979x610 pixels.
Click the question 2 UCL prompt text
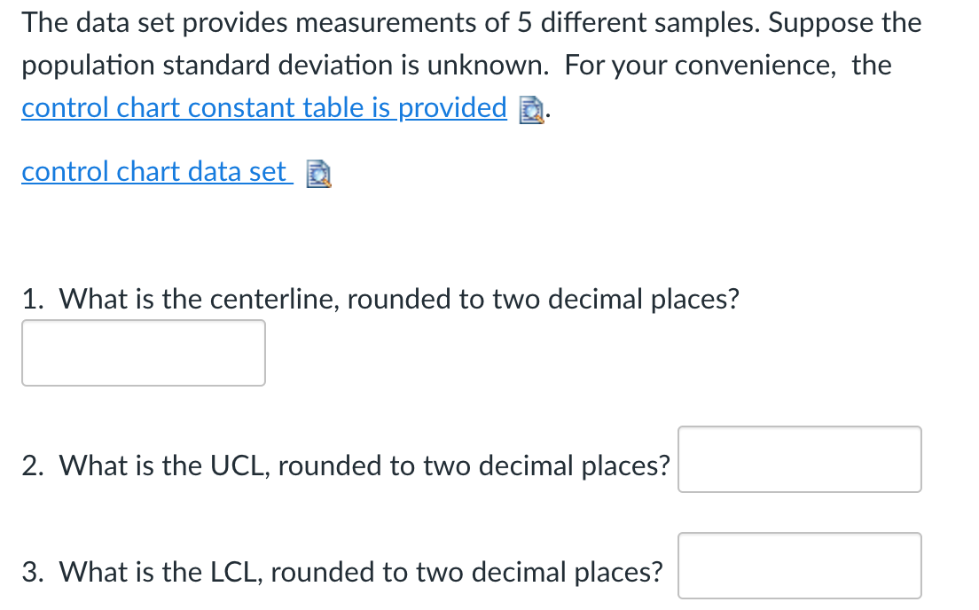point(346,465)
